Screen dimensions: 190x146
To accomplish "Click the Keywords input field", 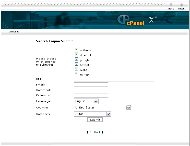I will [91, 95].
